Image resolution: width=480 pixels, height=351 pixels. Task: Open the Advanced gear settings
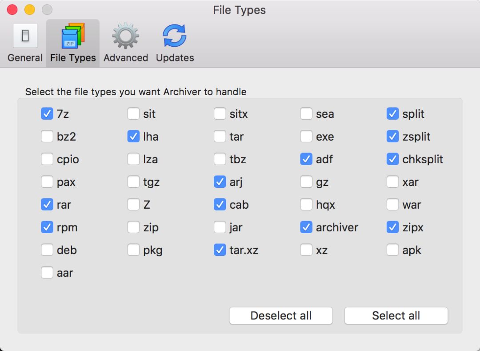[x=125, y=43]
